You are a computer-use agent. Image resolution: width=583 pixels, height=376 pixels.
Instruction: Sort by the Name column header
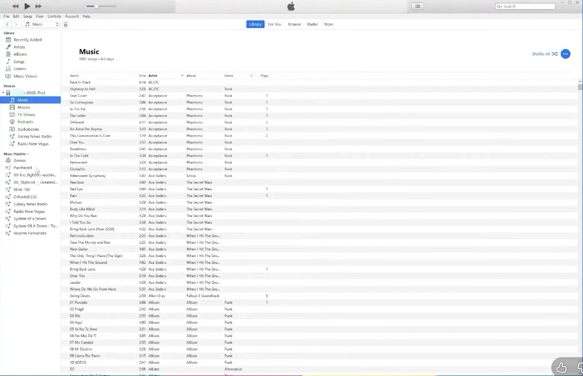(74, 76)
